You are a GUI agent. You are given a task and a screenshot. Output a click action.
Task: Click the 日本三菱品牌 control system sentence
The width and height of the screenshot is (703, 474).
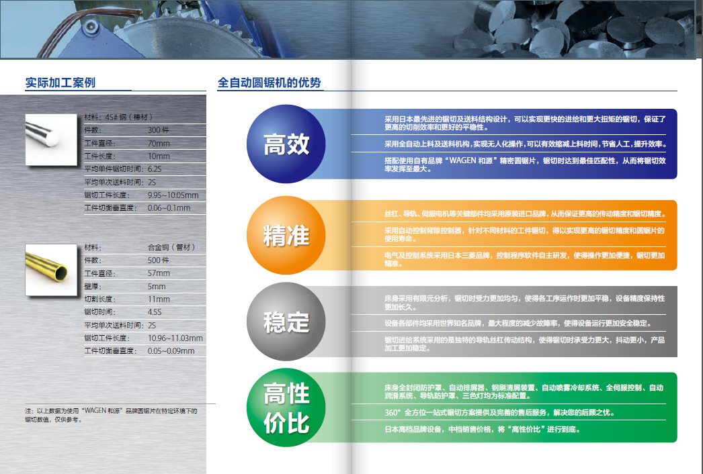click(524, 259)
